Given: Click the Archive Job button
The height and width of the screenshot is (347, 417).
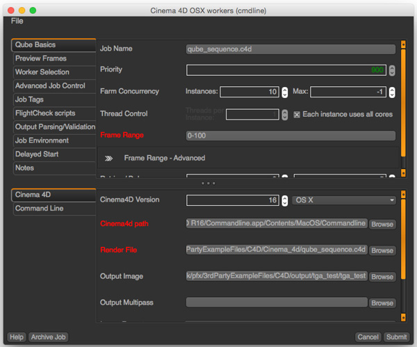Looking at the screenshot, I should click(x=48, y=337).
